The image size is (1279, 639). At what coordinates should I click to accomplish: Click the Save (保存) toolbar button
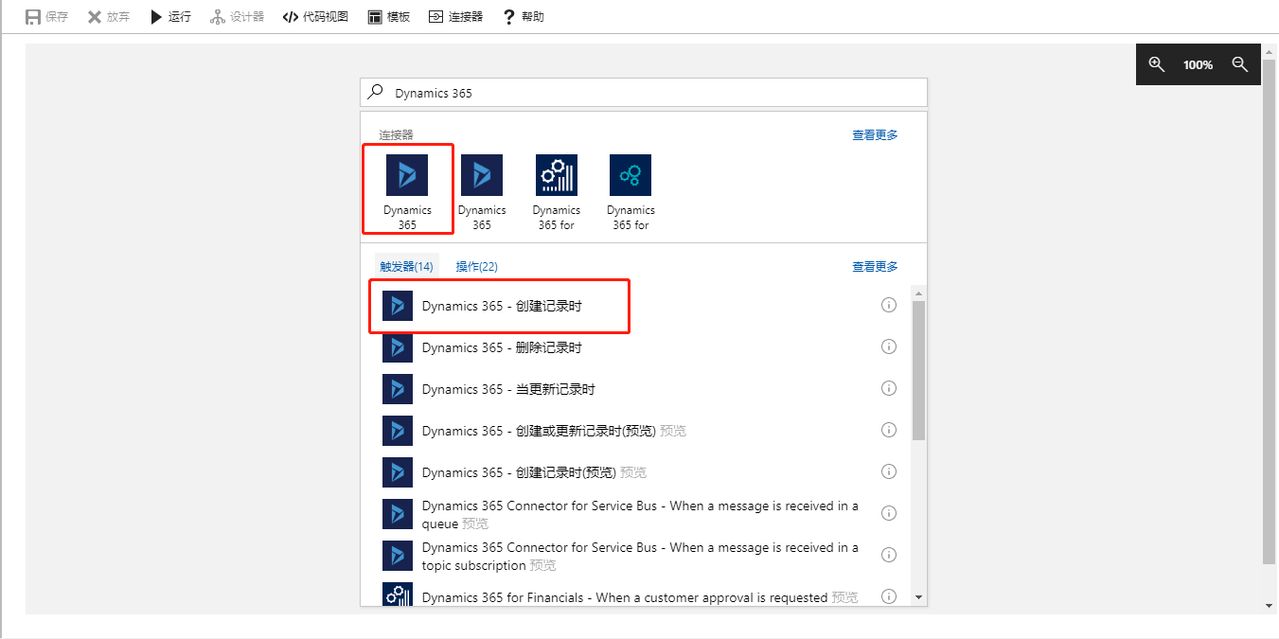click(46, 17)
